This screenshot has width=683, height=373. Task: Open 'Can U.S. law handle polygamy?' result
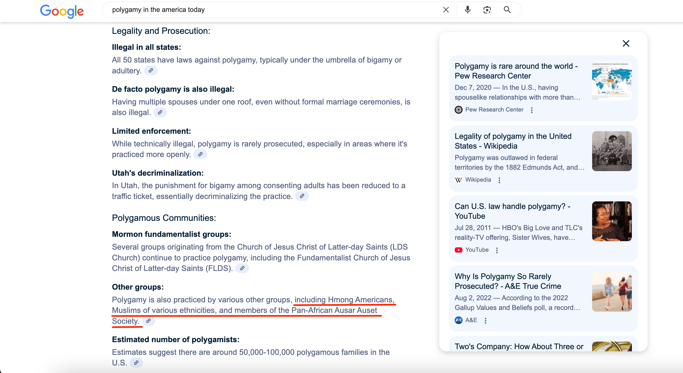[x=513, y=211]
